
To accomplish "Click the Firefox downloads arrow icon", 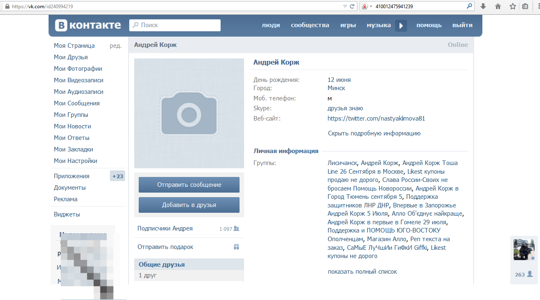I will click(x=483, y=7).
